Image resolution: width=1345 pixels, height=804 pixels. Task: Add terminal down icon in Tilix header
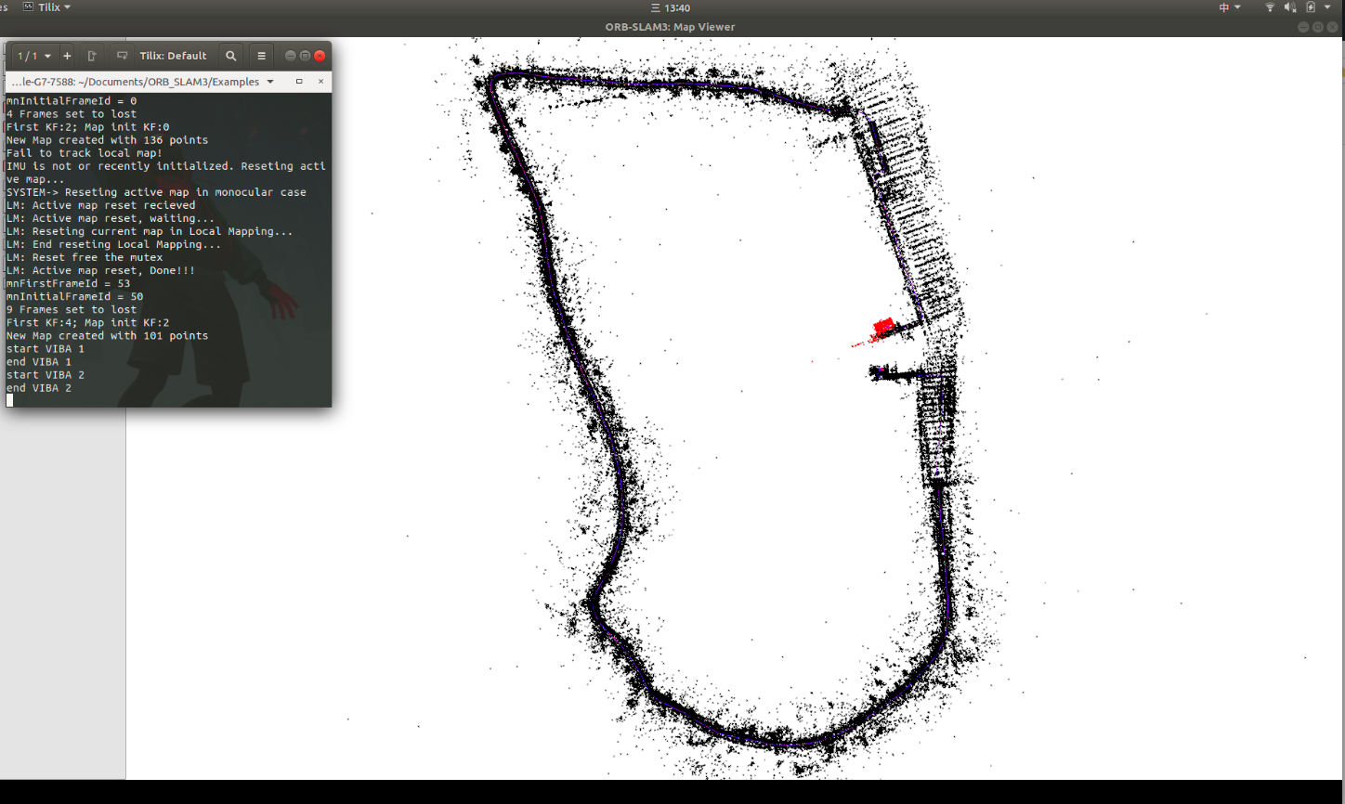[x=122, y=56]
